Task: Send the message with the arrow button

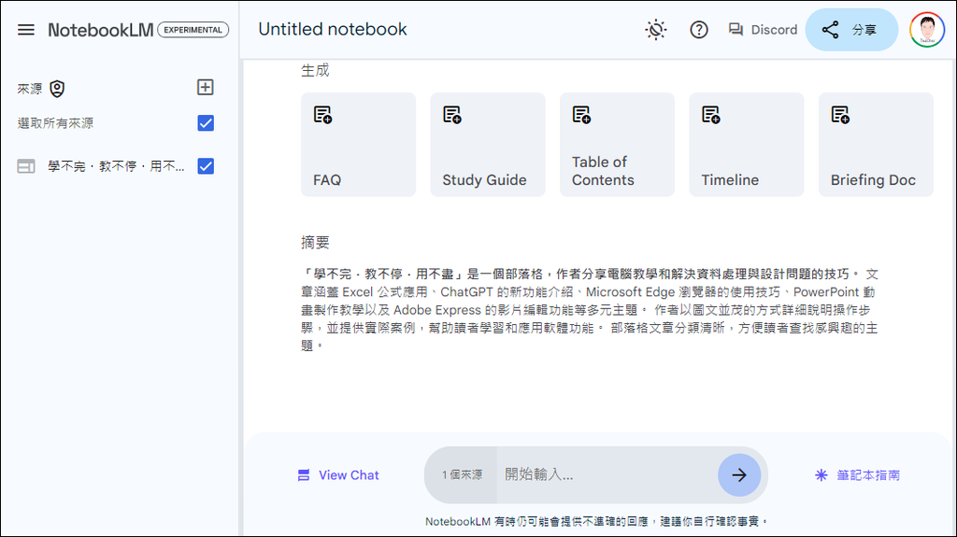Action: click(739, 474)
